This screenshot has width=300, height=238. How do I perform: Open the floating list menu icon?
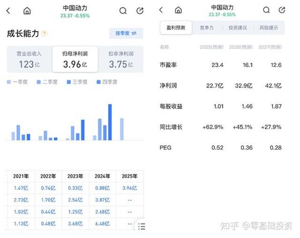tap(142, 226)
